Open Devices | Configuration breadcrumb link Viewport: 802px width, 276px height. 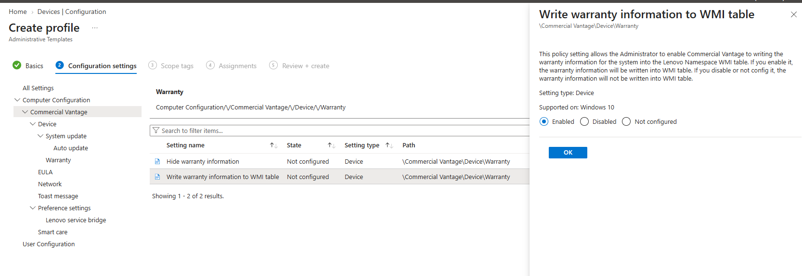72,12
